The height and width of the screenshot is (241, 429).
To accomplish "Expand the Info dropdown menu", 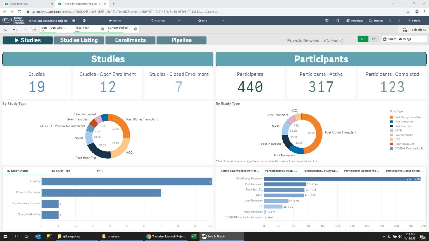I will click(223, 20).
